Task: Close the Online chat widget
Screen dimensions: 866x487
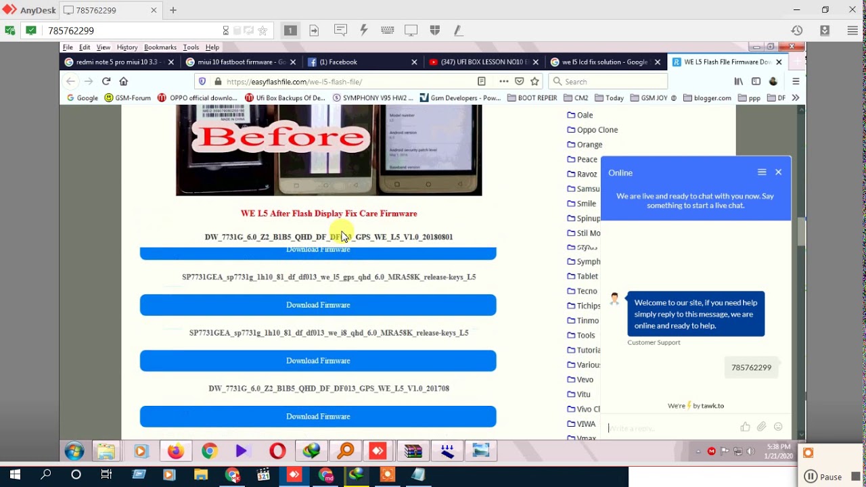Action: [779, 172]
